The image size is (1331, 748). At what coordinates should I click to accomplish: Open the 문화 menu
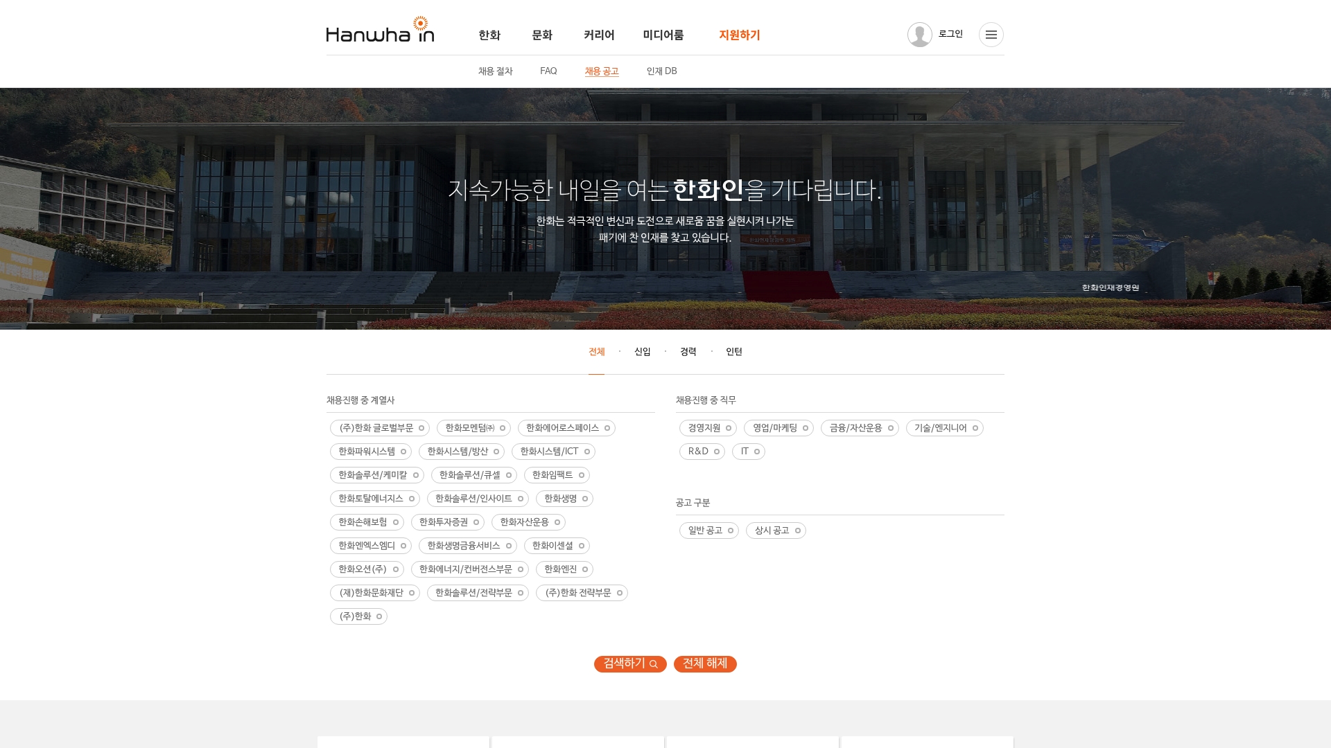coord(541,35)
